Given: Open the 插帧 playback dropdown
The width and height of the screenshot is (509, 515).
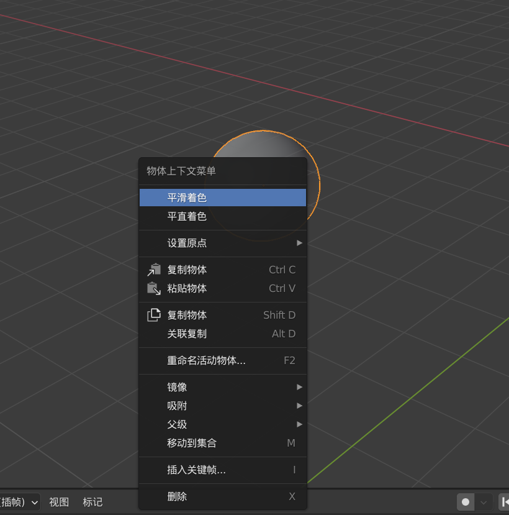Looking at the screenshot, I should [20, 502].
